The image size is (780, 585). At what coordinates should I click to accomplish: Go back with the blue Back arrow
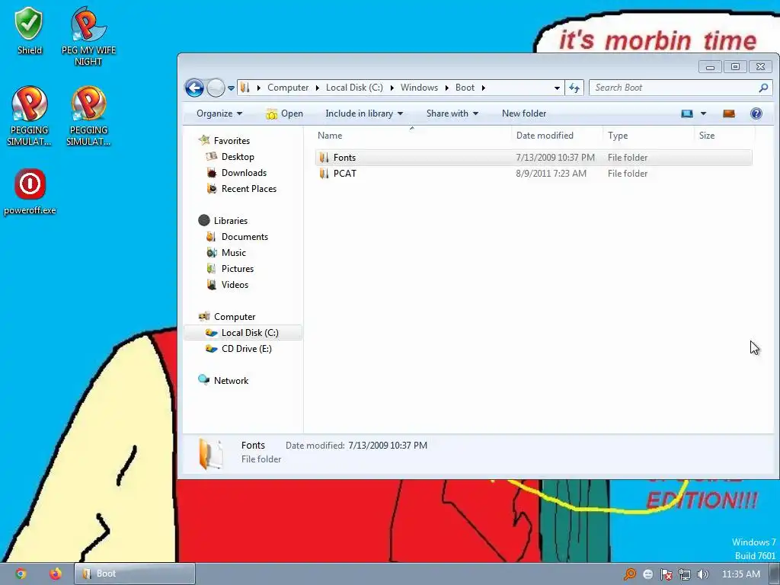point(194,88)
